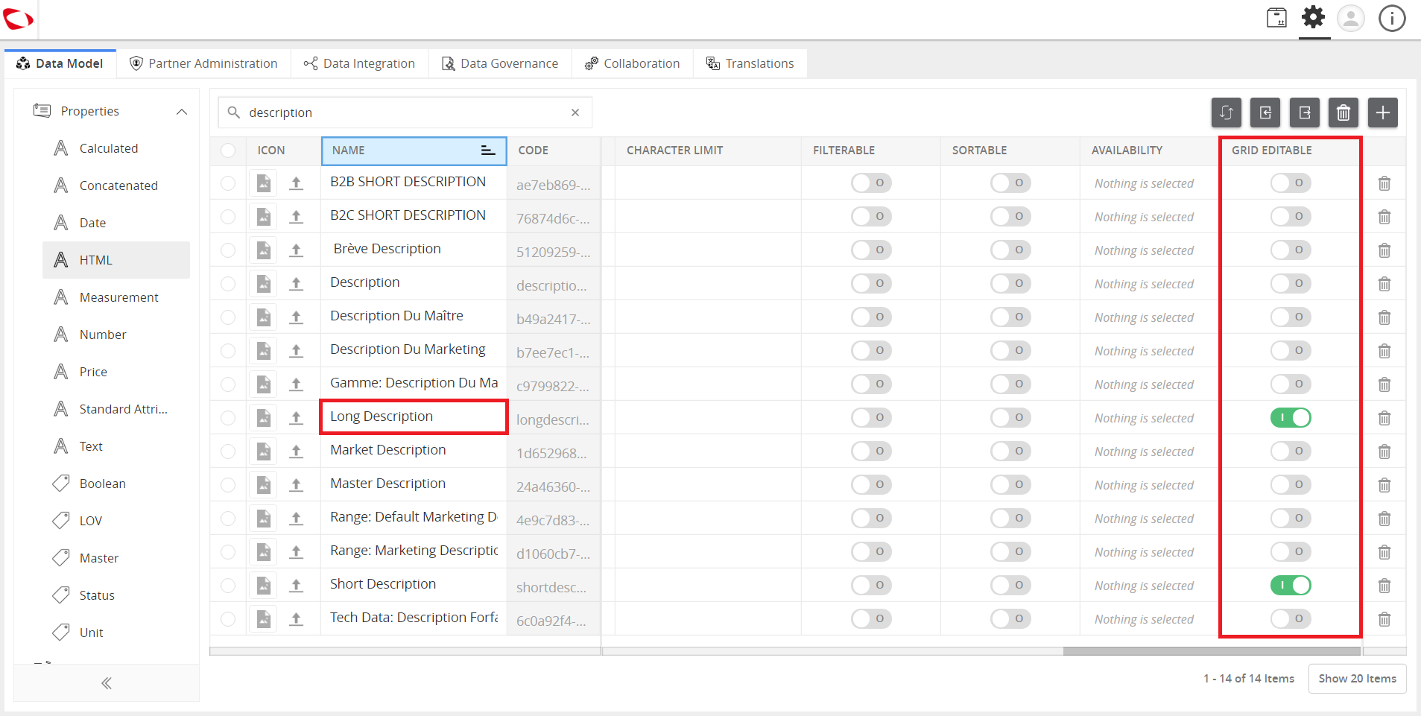
Task: Click the red application logo
Action: [18, 19]
